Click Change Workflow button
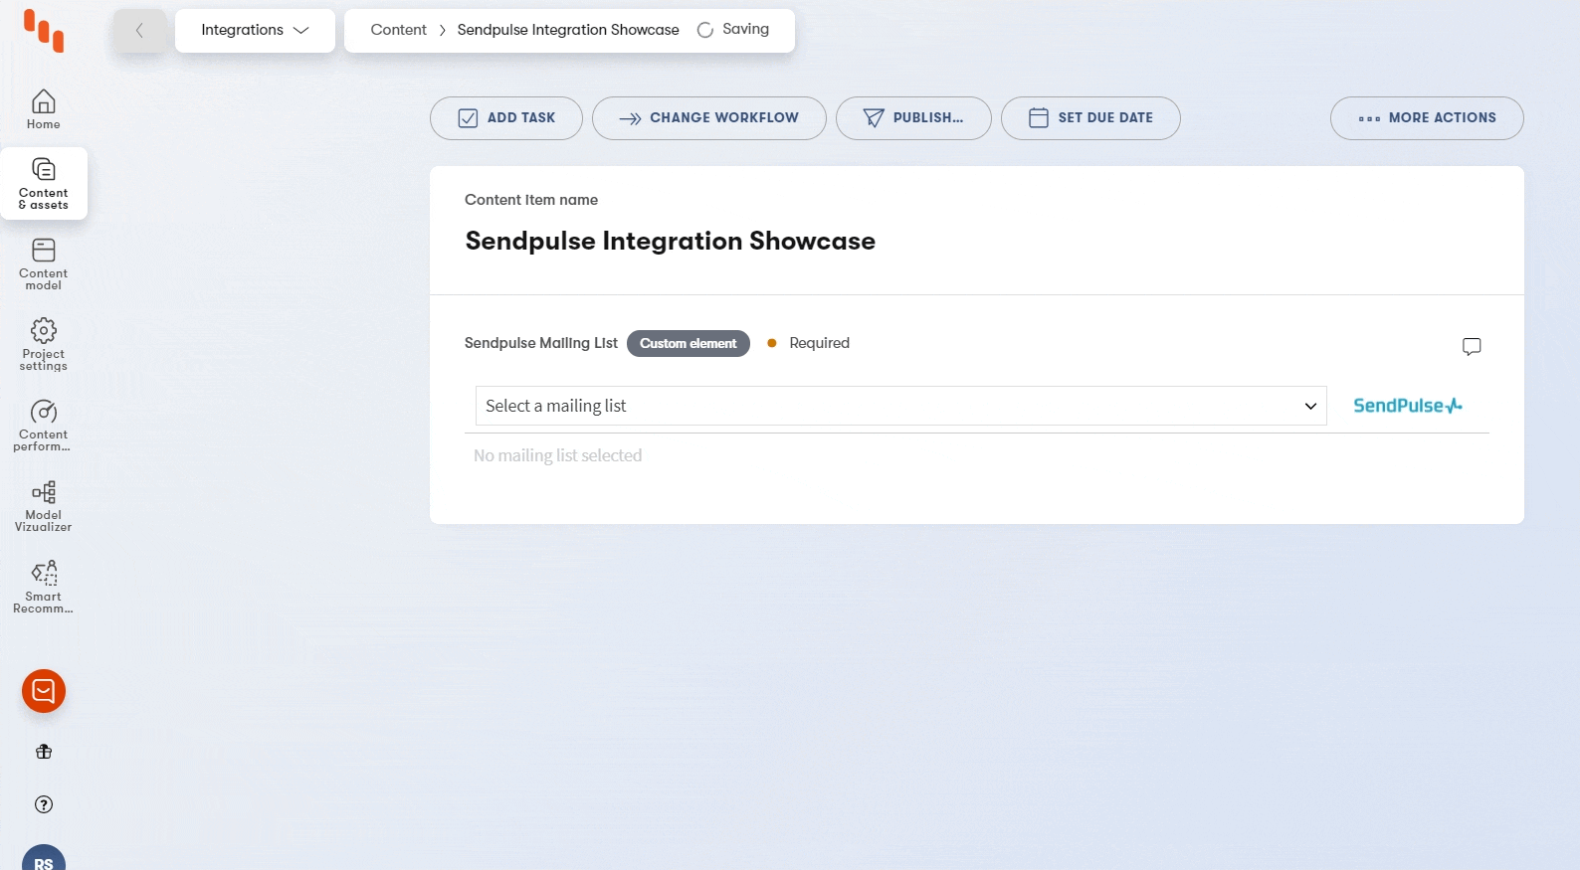Image resolution: width=1580 pixels, height=870 pixels. [709, 118]
